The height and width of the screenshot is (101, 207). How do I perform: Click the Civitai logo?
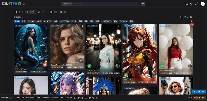(x=9, y=4)
